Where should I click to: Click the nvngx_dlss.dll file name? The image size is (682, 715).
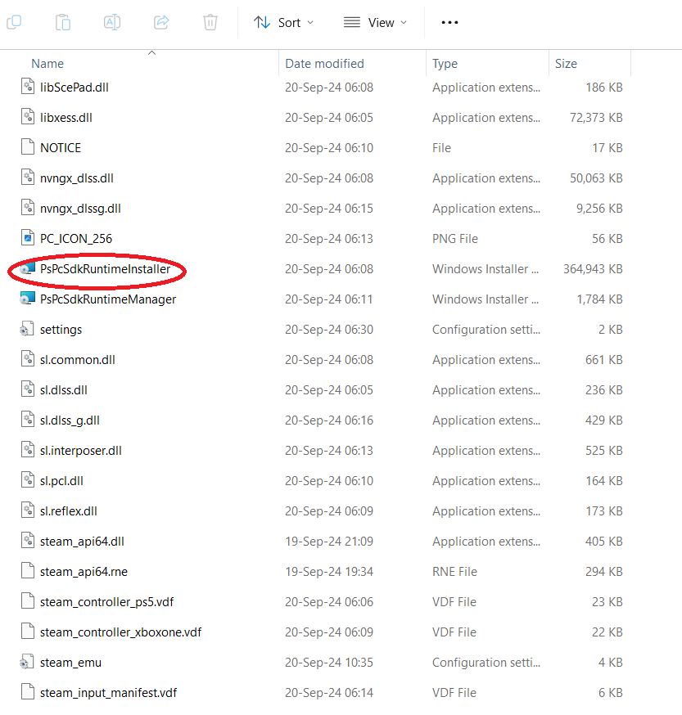77,178
